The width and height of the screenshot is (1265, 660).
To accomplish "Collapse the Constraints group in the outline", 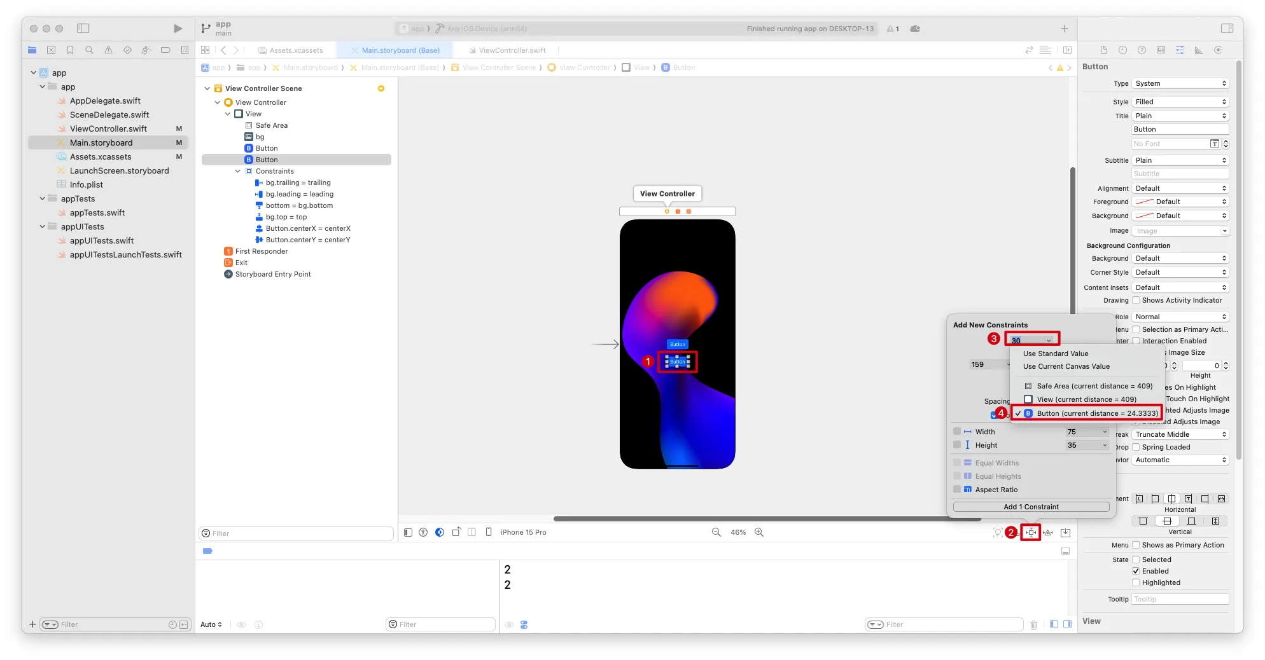I will point(238,172).
